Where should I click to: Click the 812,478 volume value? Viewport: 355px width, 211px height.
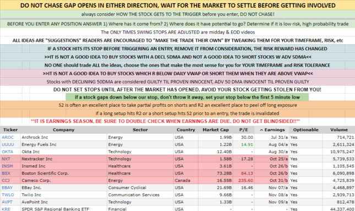click(x=345, y=202)
